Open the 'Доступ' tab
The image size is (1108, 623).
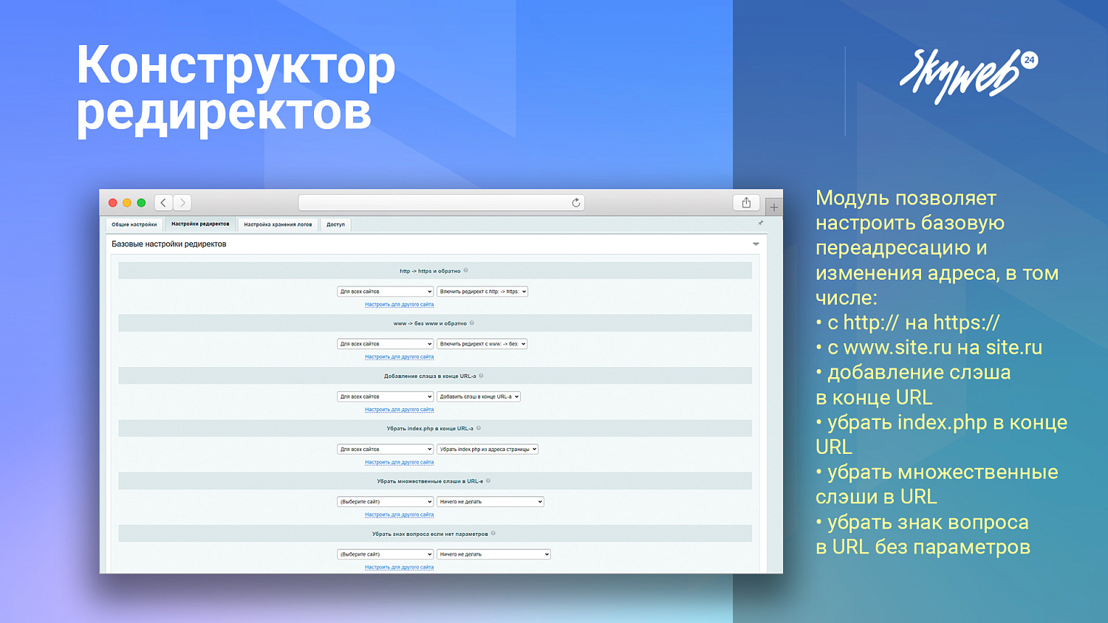336,224
